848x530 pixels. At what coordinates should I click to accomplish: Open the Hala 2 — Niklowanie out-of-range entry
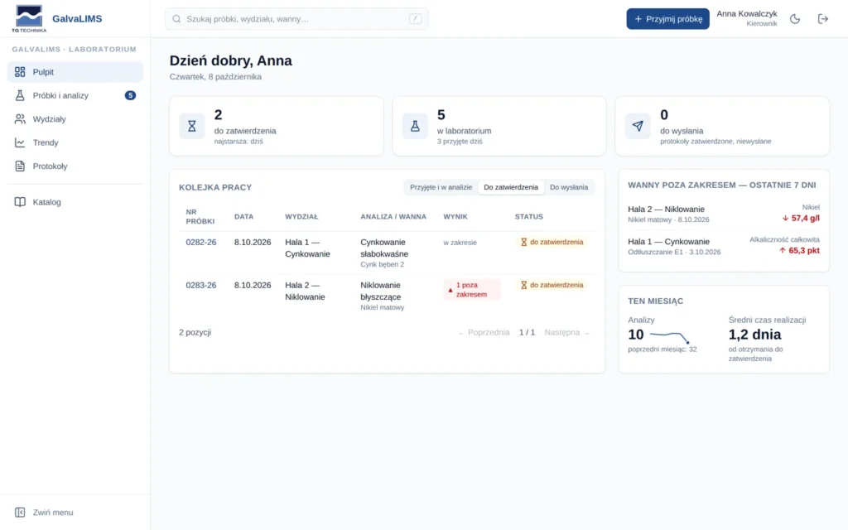(724, 214)
